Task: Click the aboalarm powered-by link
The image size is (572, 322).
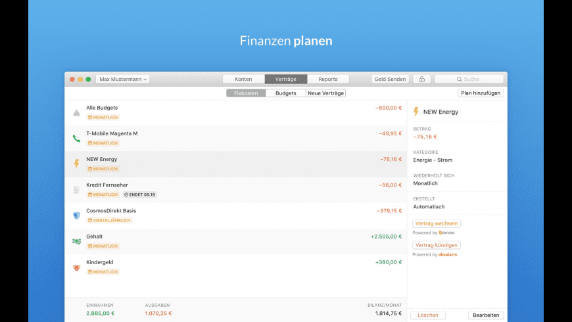Action: point(448,254)
